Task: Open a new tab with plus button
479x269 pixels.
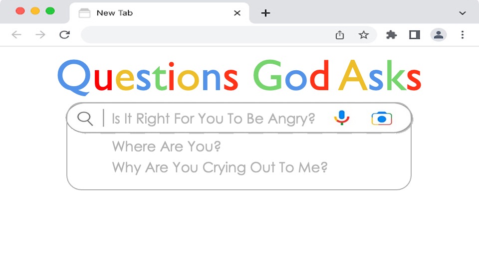Action: (265, 13)
